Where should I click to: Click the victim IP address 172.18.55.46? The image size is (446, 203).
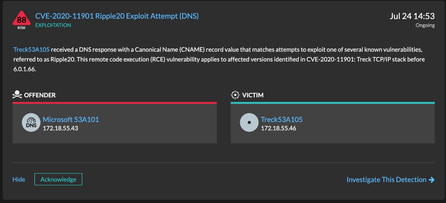point(279,128)
